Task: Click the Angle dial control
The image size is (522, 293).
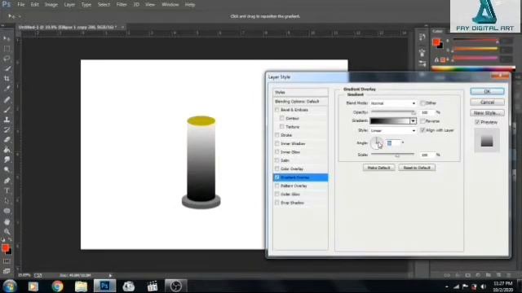Action: 377,143
